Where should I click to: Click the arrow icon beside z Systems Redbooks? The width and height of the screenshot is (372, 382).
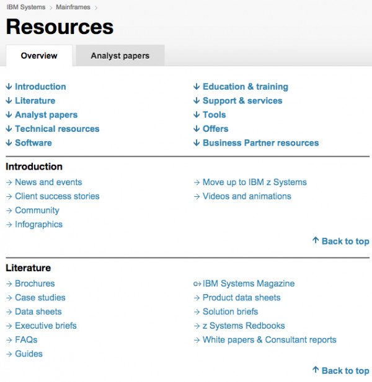click(x=197, y=326)
